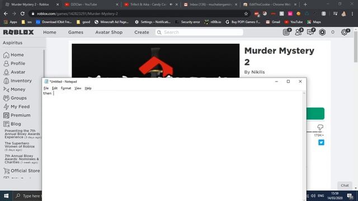Open Groups in Roblox sidebar
The width and height of the screenshot is (358, 201).
[x=15, y=98]
